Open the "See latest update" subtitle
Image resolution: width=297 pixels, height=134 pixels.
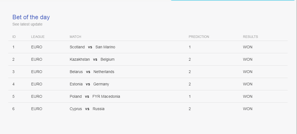28,24
